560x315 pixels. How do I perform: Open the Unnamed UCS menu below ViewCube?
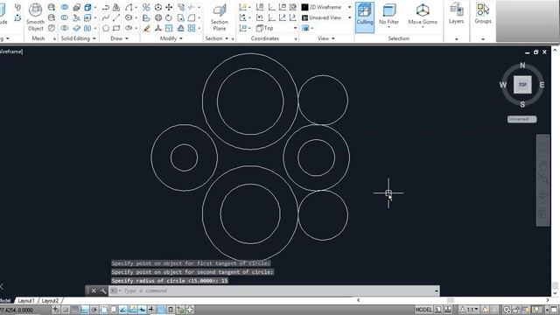click(x=521, y=119)
